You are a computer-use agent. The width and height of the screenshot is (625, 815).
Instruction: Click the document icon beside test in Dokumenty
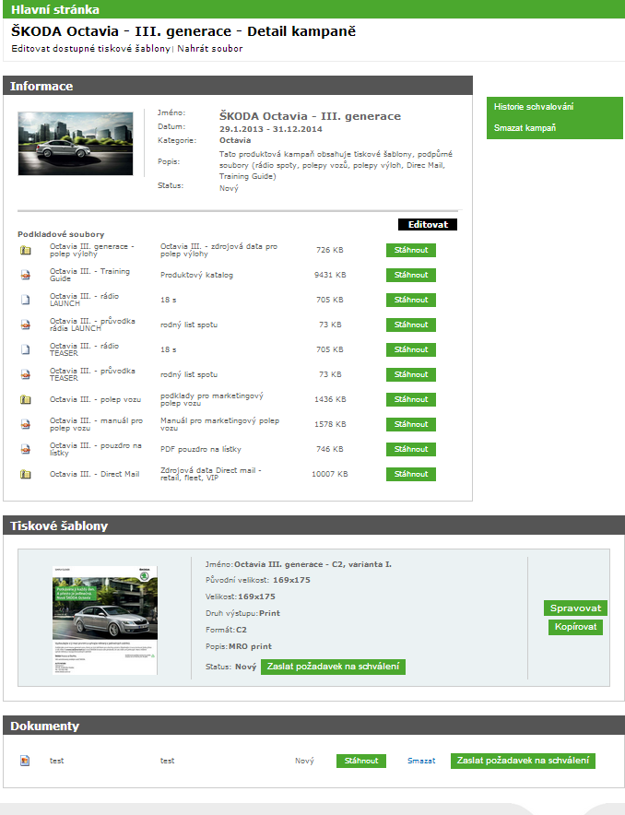[25, 761]
